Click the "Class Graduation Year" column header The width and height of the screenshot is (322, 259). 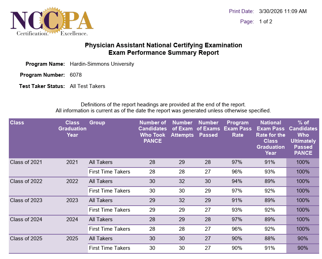(x=72, y=129)
